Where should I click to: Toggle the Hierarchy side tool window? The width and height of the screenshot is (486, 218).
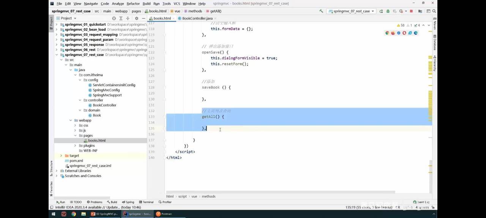pyautogui.click(x=435, y=63)
